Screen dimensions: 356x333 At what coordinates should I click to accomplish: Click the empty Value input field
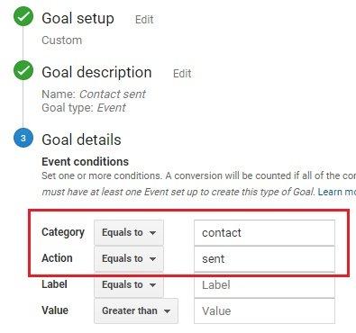[x=264, y=311]
